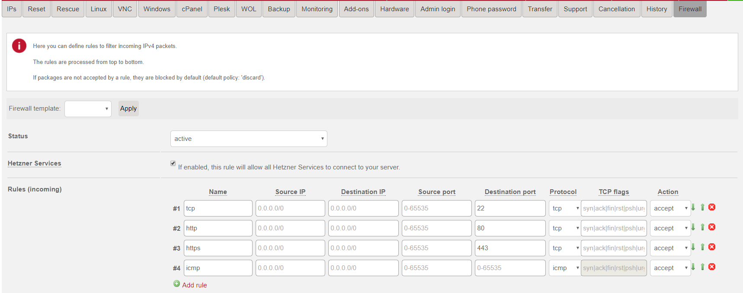The height and width of the screenshot is (293, 743).
Task: Move rule #2 http down
Action: (x=693, y=227)
